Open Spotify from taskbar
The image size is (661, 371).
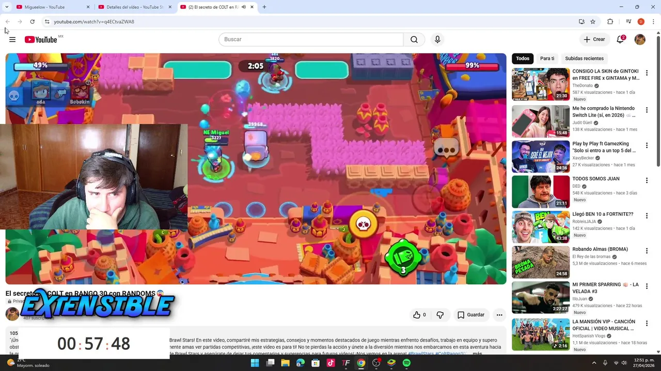406,363
